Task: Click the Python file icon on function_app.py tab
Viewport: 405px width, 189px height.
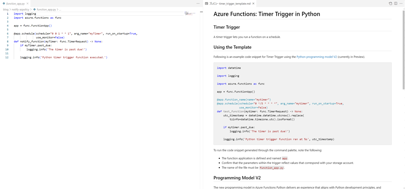Action: (4, 4)
